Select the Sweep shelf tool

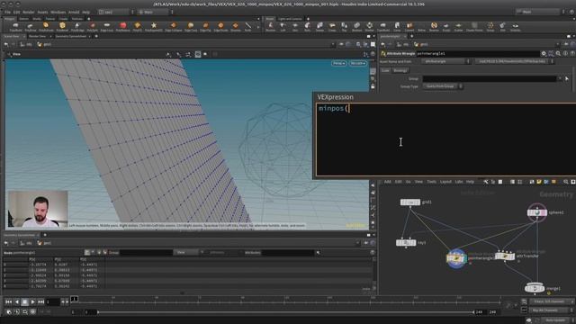[320, 26]
